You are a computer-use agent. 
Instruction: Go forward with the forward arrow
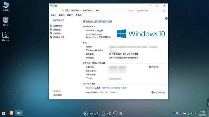point(56,10)
